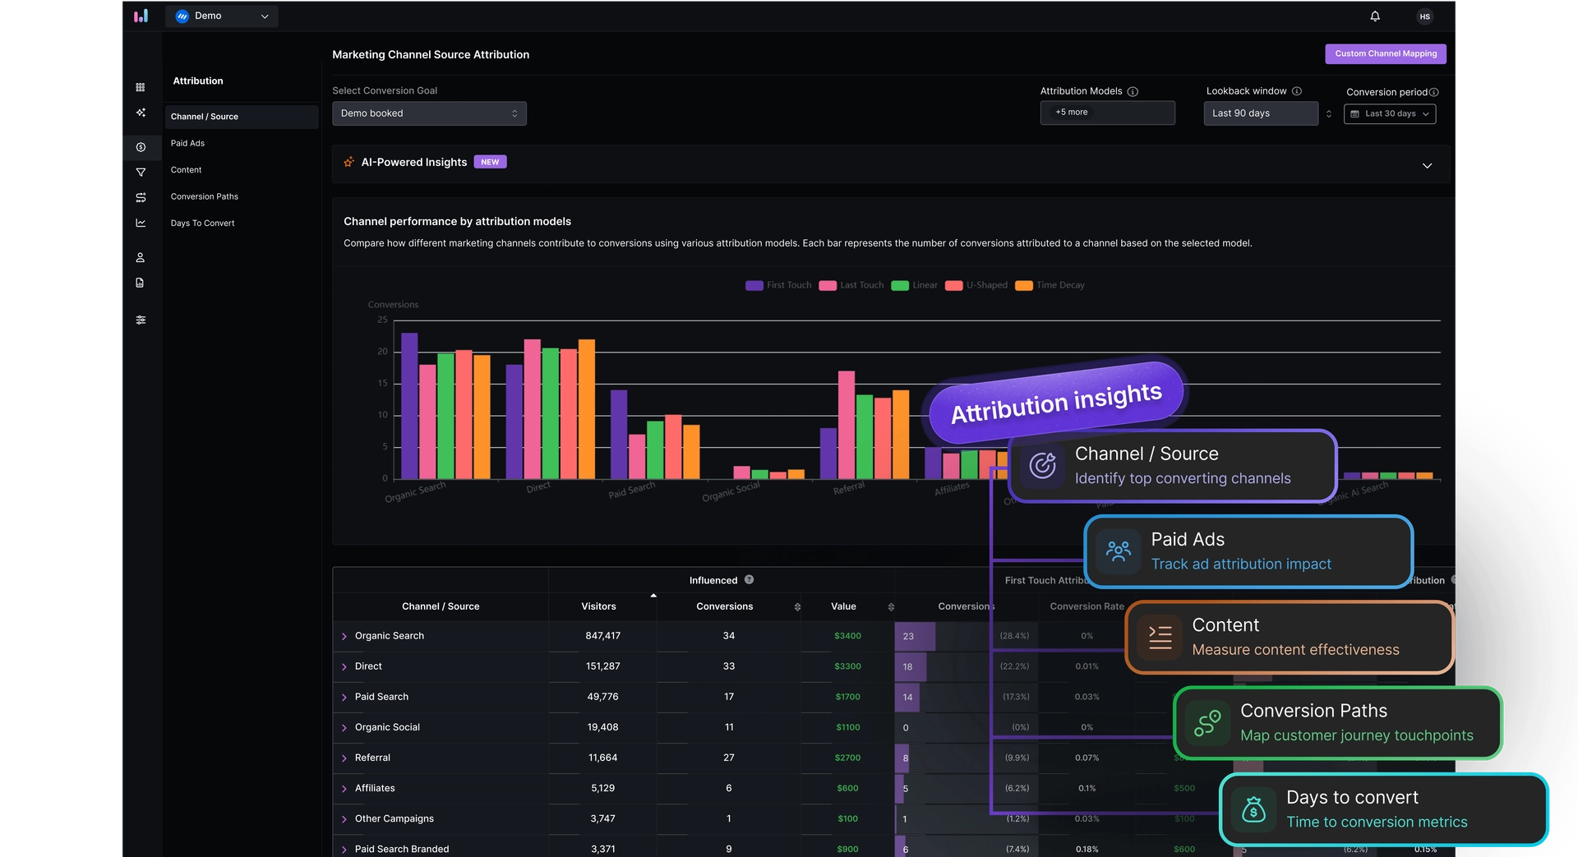Screen dimensions: 1578x857
Task: Toggle First Touch series in chart legend
Action: (x=777, y=285)
